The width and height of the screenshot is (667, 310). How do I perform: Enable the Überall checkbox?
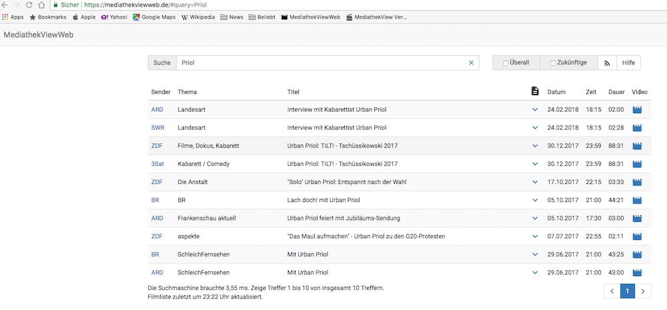click(x=506, y=63)
